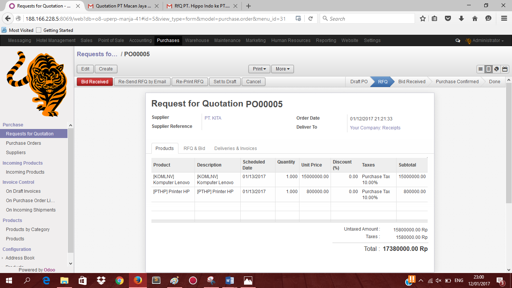The image size is (512, 288).
Task: Expand Address Book in sidebar
Action: tap(20, 258)
